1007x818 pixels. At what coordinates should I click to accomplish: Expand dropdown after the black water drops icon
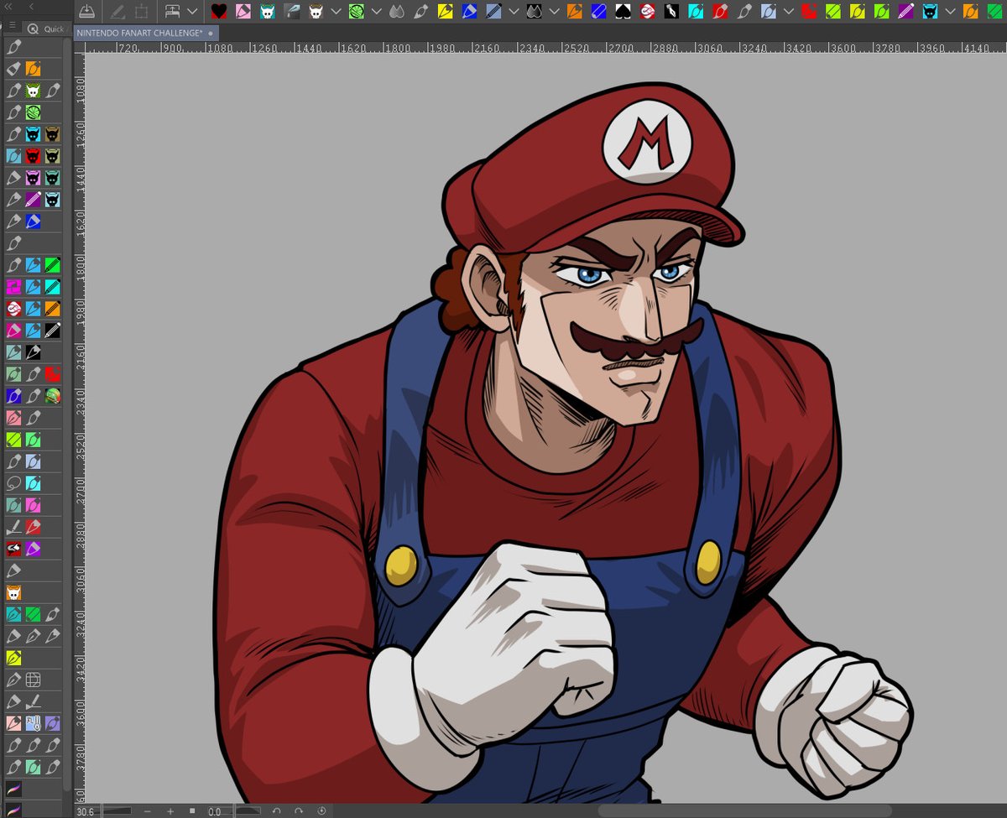554,11
